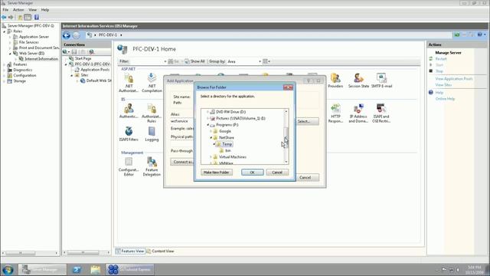Open the Feature Delegation icon
This screenshot has height=276, width=490.
coord(152,166)
